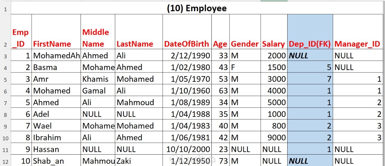The width and height of the screenshot is (385, 166).
Task: Click row header number 12
Action: click(5, 162)
